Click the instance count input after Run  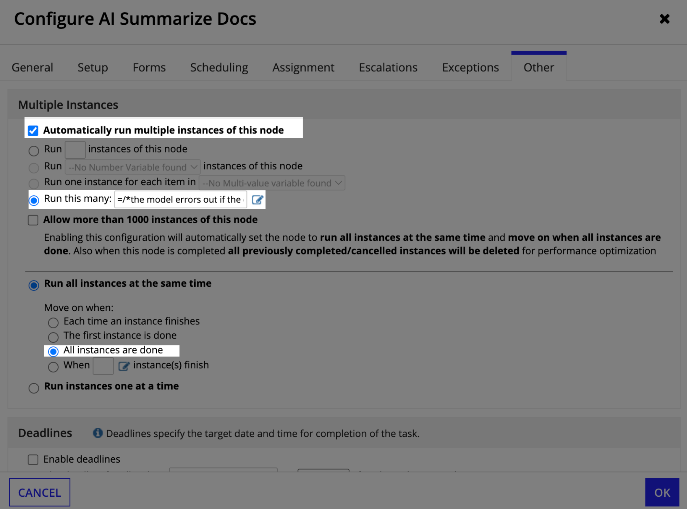click(75, 150)
